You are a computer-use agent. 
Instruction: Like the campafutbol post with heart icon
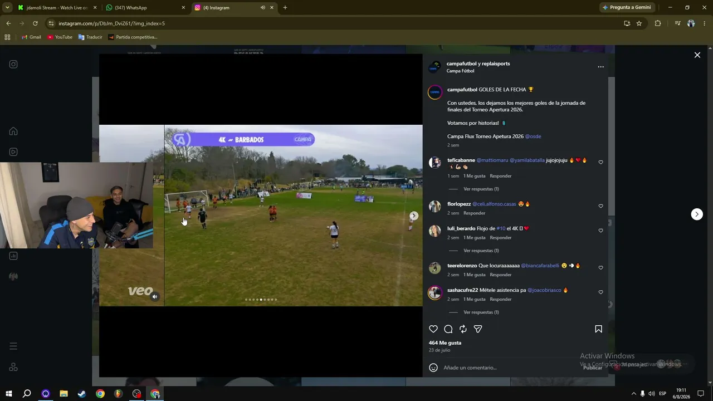coord(433,329)
